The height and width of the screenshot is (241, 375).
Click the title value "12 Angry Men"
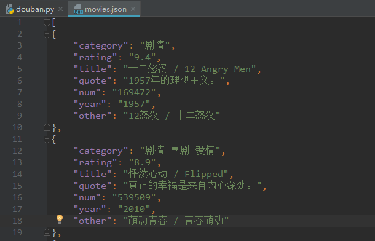[218, 69]
